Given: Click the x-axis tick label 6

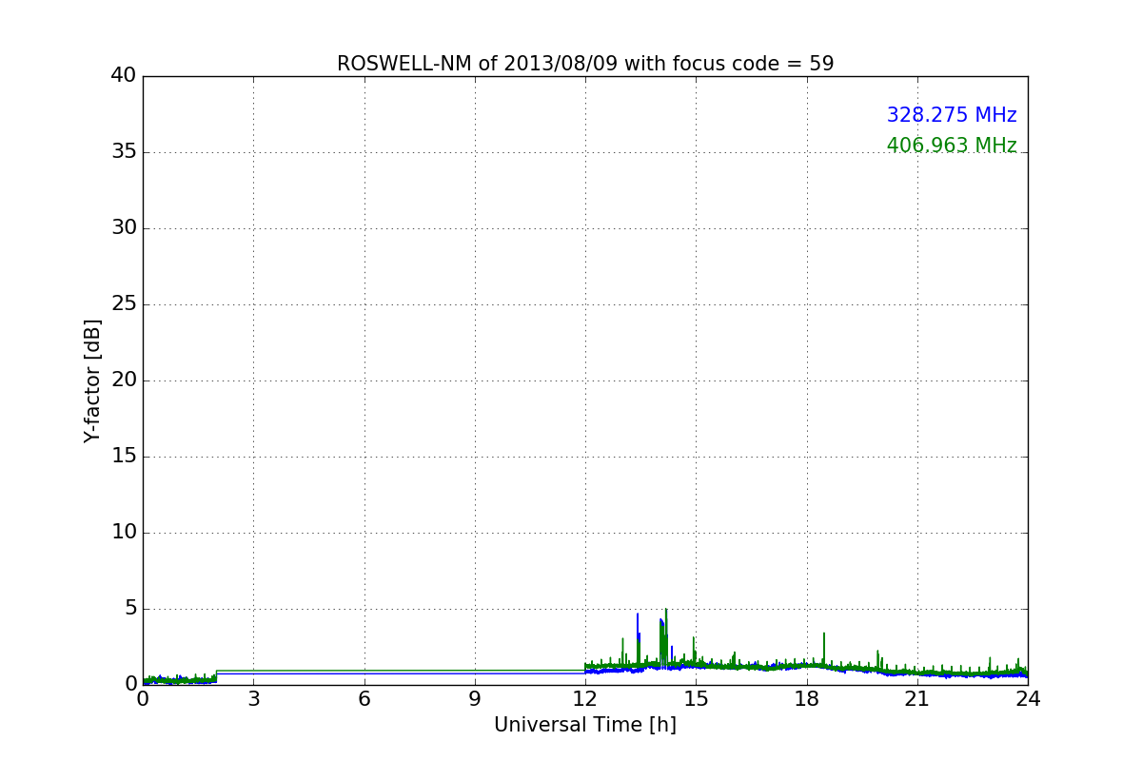Looking at the screenshot, I should pos(364,698).
